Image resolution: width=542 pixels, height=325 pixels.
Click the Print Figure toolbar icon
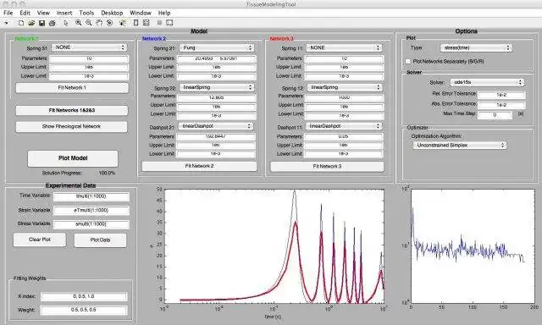click(53, 23)
